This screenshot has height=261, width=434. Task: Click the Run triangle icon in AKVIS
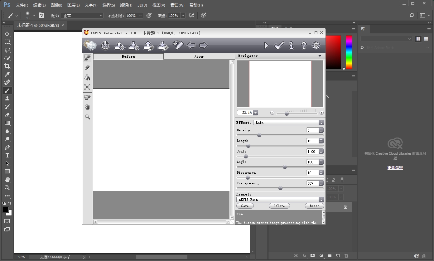point(266,46)
